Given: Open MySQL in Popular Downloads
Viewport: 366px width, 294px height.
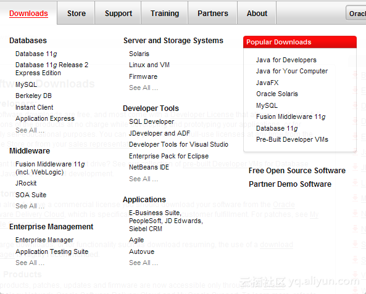Looking at the screenshot, I should 267,105.
